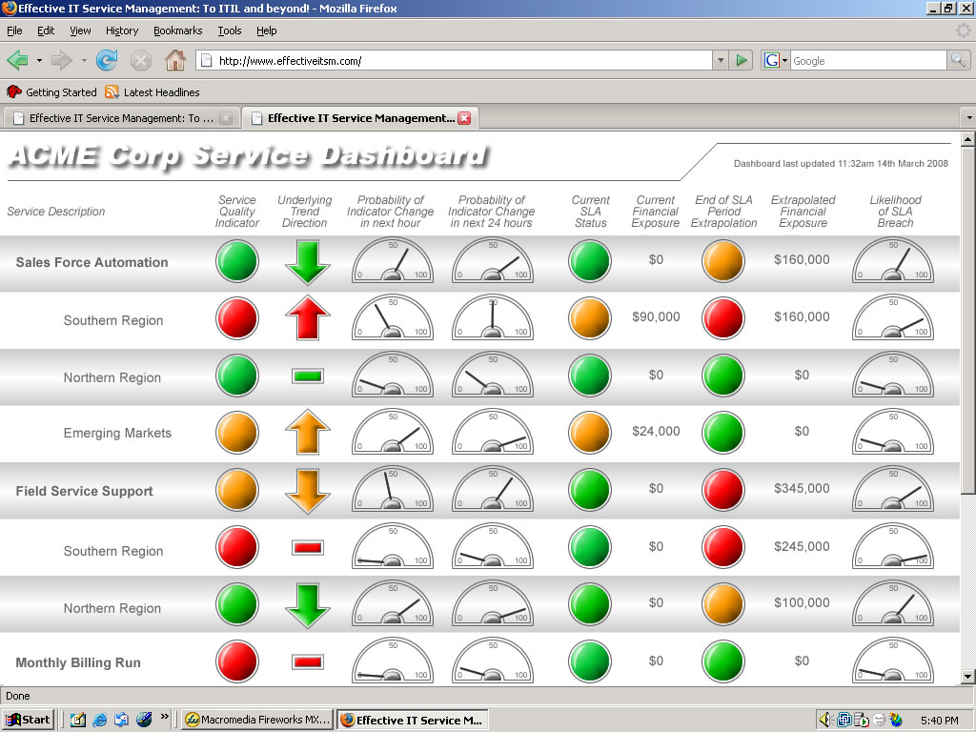The width and height of the screenshot is (976, 732).
Task: Click the Home icon in navigation toolbar
Action: coord(175,61)
